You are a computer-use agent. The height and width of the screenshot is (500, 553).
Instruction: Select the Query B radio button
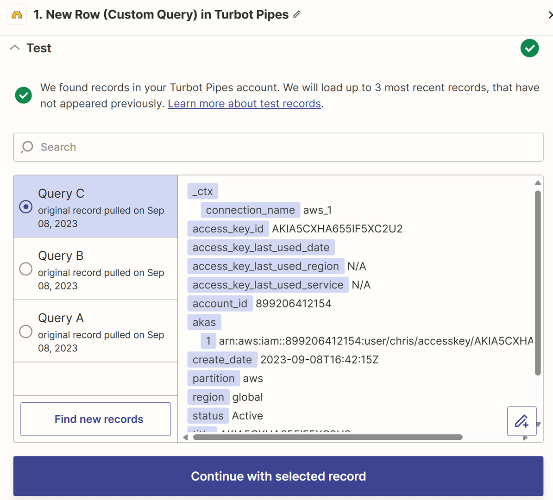tap(26, 269)
